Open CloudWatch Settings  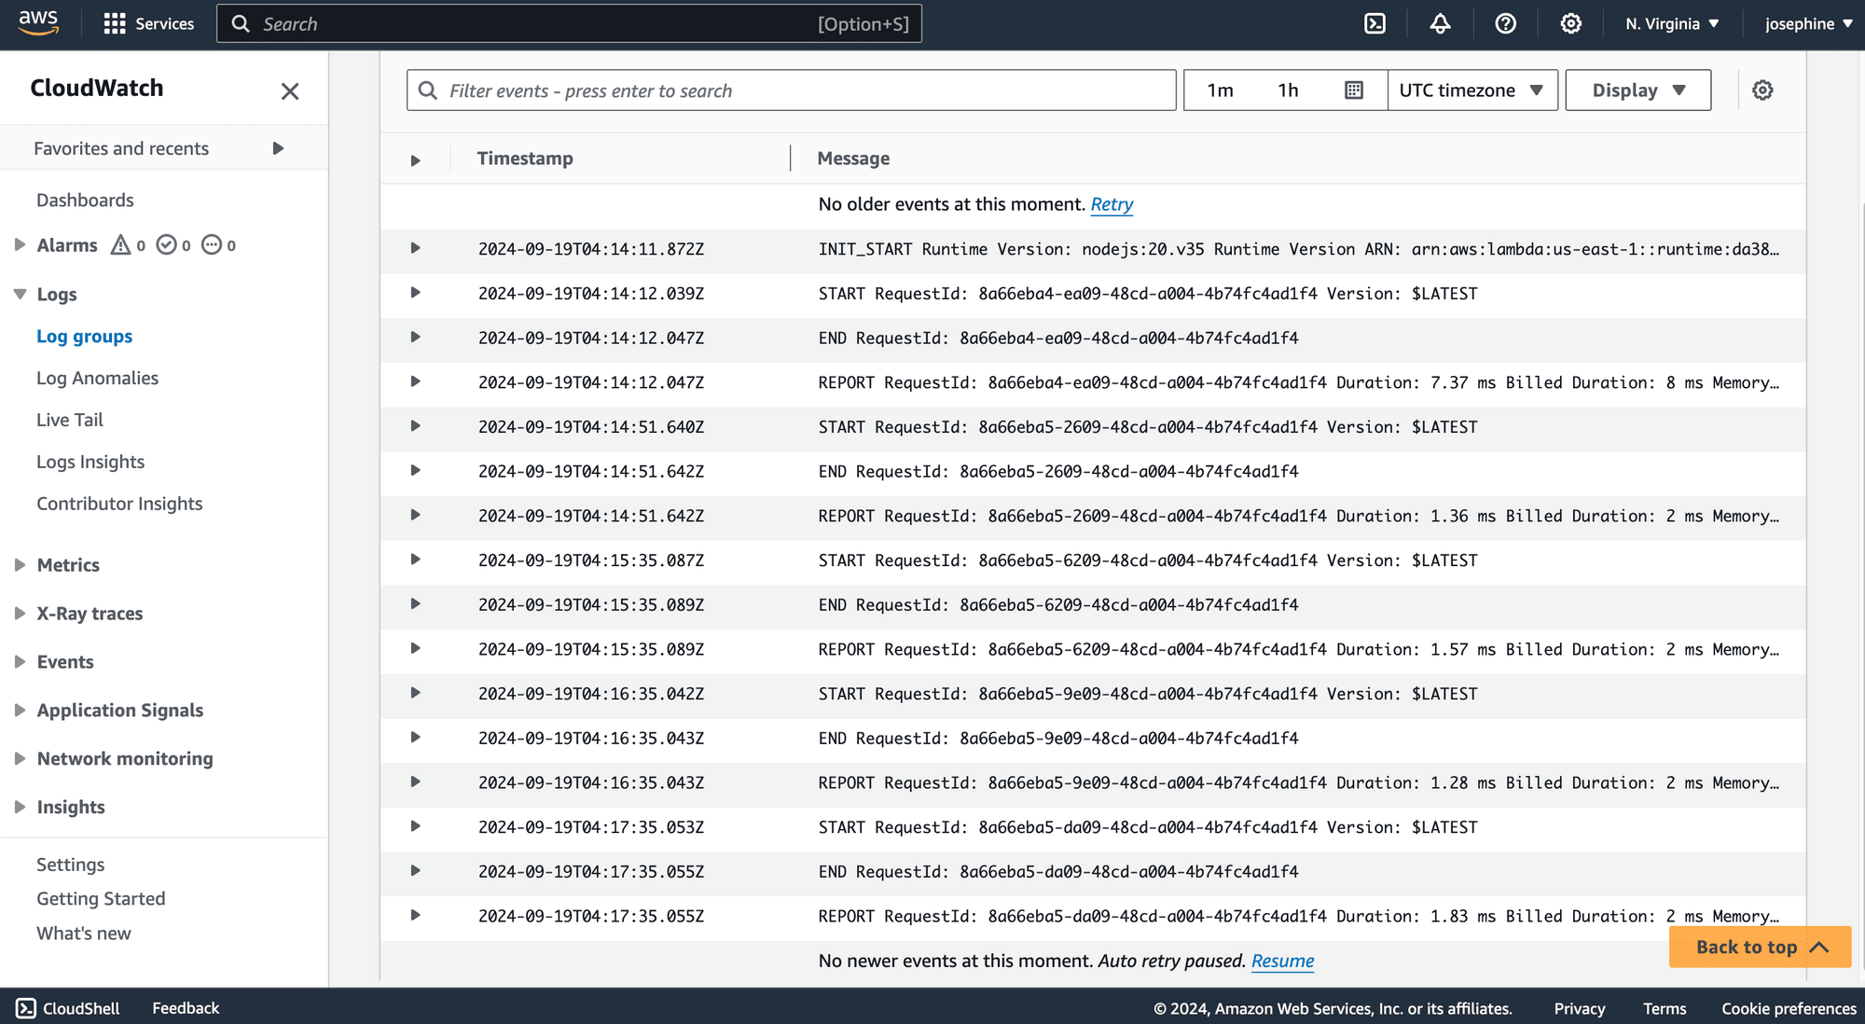(x=70, y=865)
